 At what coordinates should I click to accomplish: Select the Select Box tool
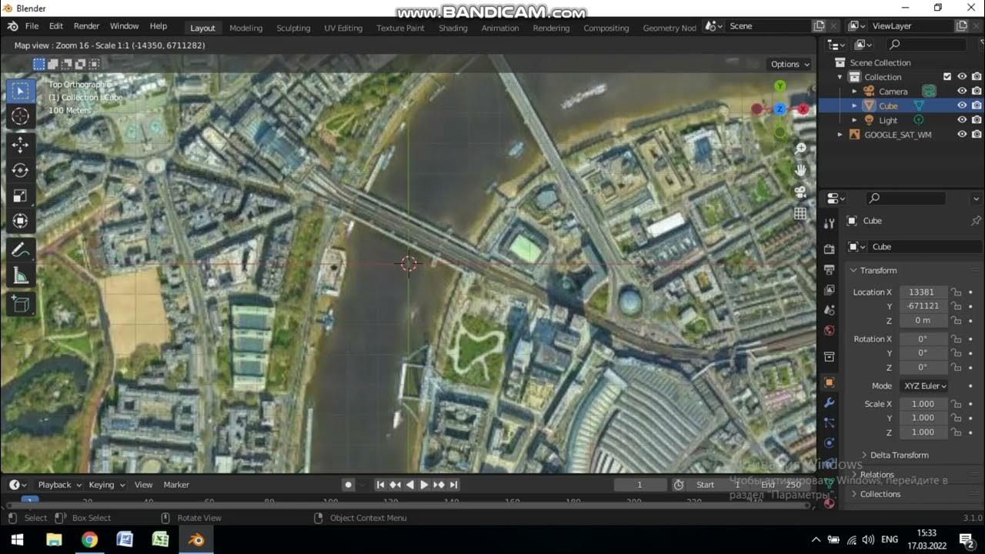[20, 92]
